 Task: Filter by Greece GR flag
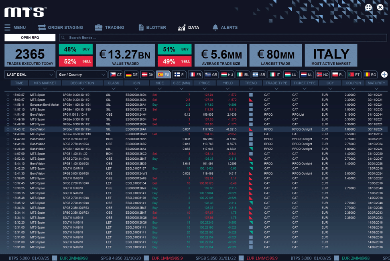pos(211,74)
